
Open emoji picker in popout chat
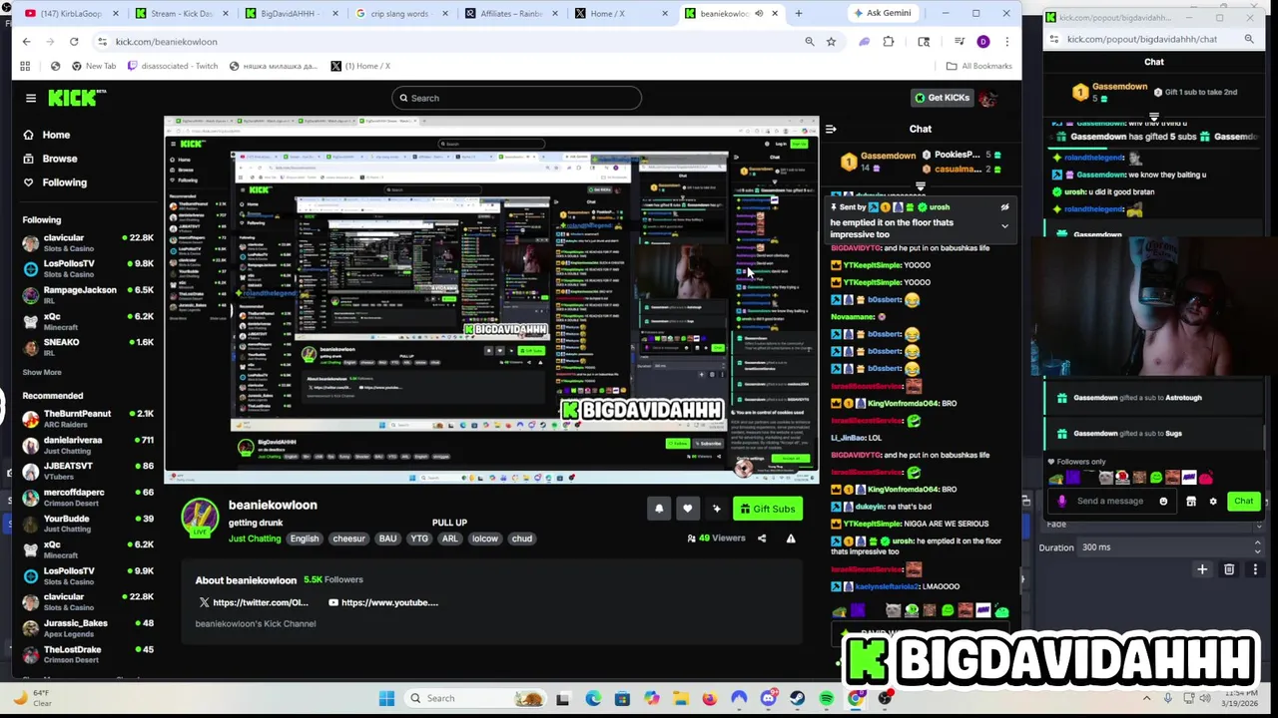[1163, 502]
